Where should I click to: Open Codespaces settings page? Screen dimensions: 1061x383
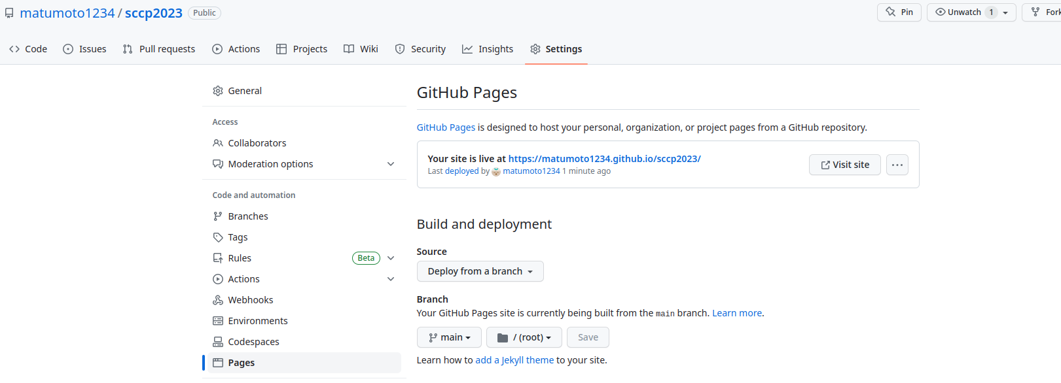304,342
